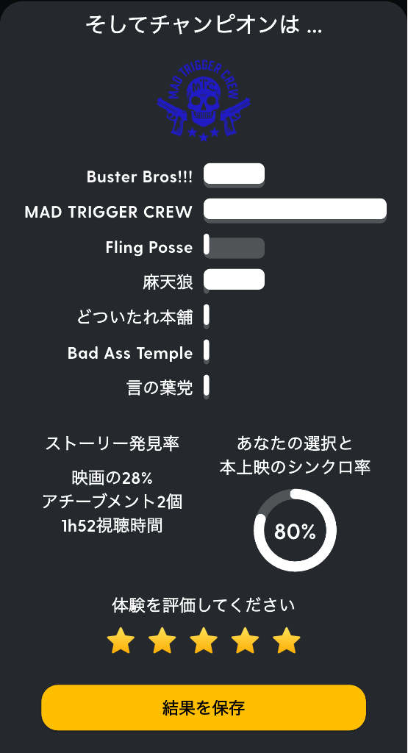Image resolution: width=408 pixels, height=753 pixels.
Task: Give a four star rating
Action: click(x=245, y=640)
